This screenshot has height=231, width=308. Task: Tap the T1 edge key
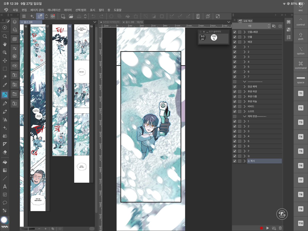[x=301, y=94]
